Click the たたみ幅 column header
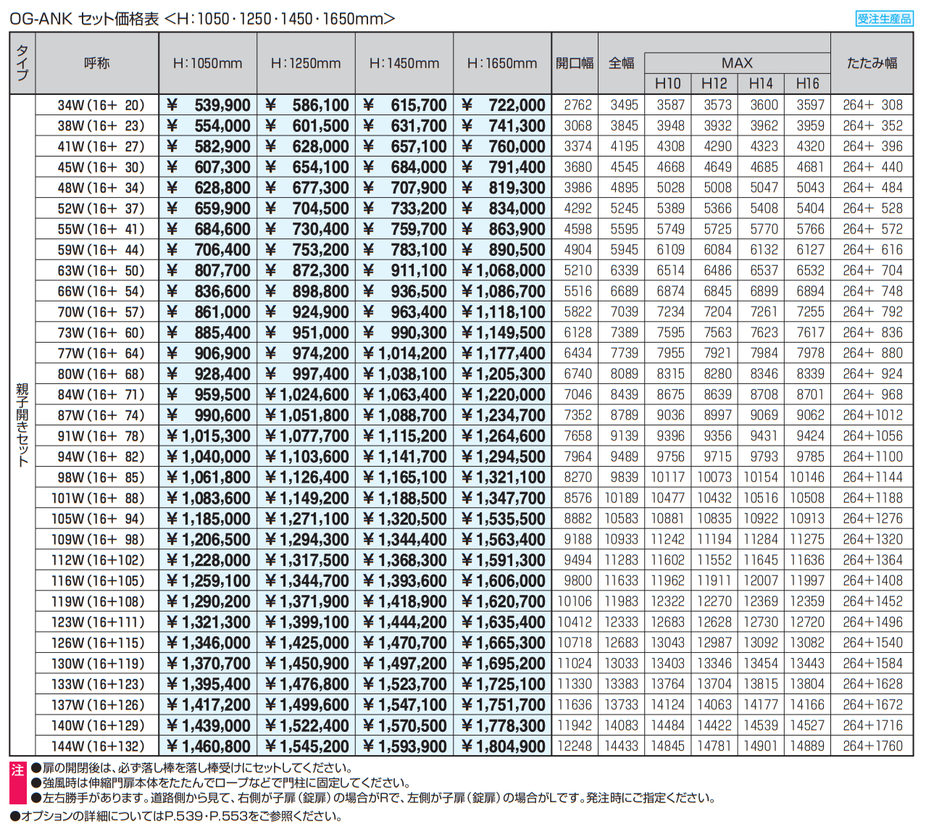Screen dimensions: 926x829 pyautogui.click(x=872, y=64)
